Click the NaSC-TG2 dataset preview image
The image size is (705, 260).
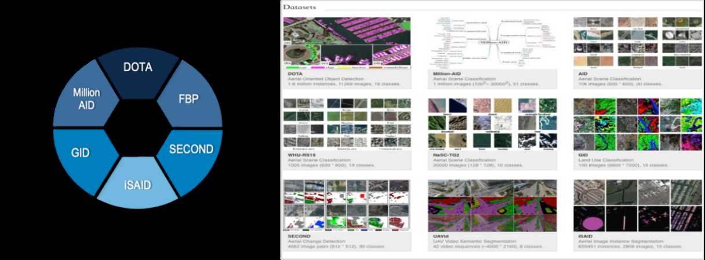pyautogui.click(x=492, y=122)
